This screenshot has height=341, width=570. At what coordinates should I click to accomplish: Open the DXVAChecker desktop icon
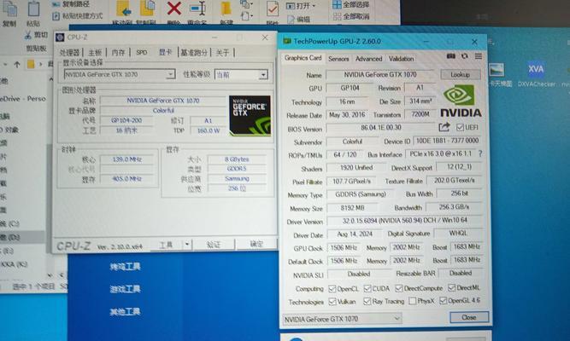pos(536,74)
